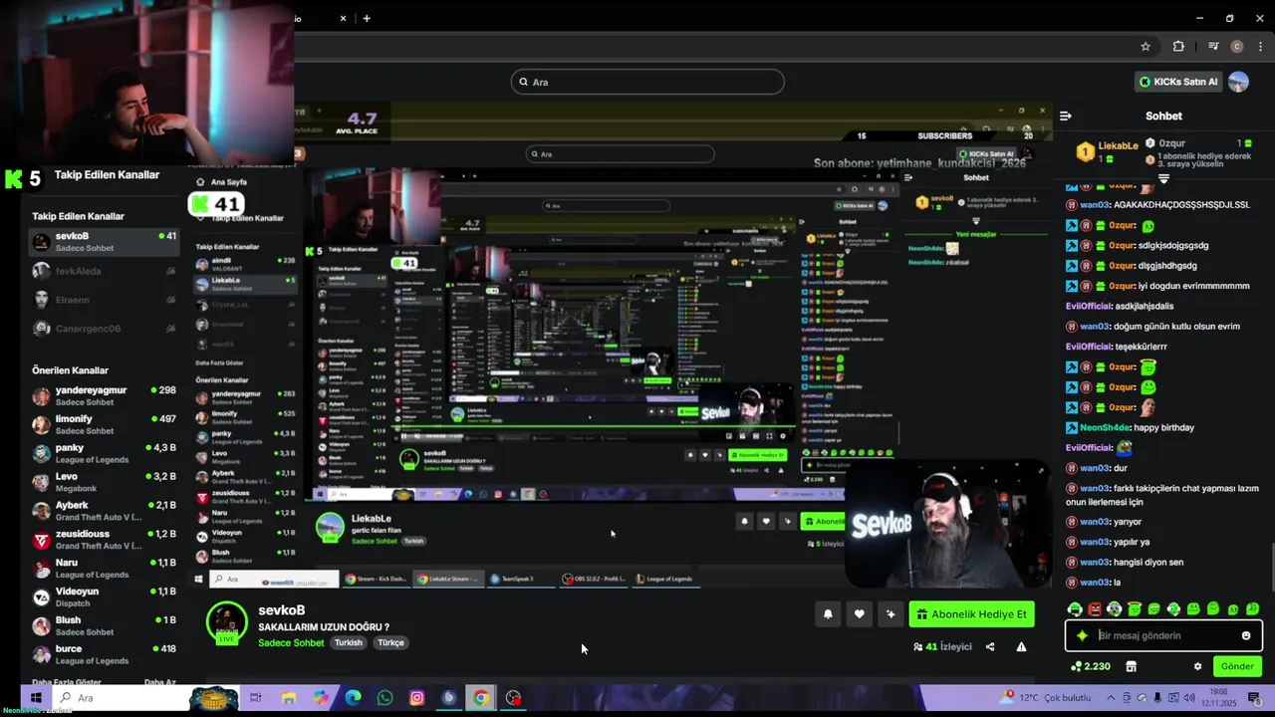
Task: Open fevkAleda channel in sidebar
Action: coord(104,271)
